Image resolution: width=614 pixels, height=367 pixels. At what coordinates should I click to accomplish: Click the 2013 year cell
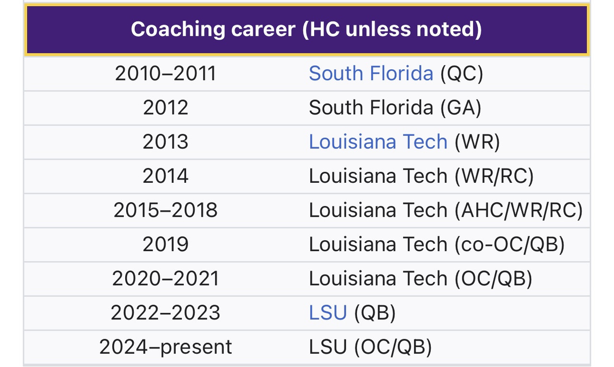[x=165, y=142]
